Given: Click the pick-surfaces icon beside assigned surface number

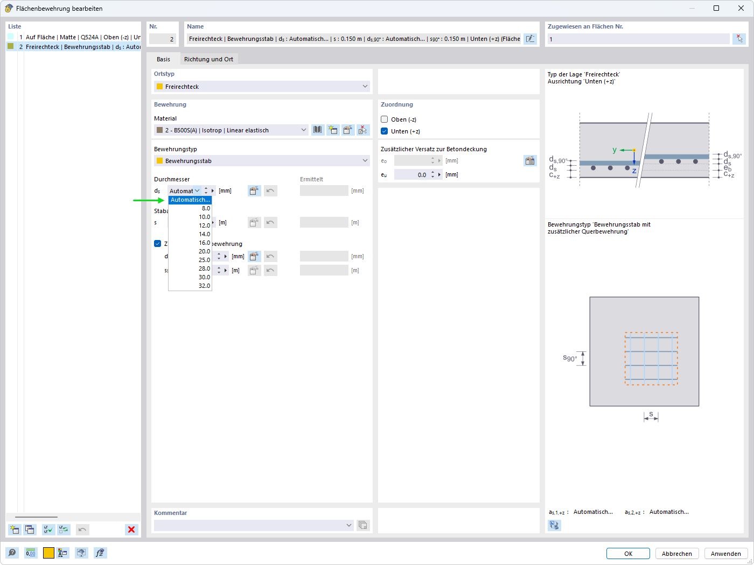Looking at the screenshot, I should 739,39.
